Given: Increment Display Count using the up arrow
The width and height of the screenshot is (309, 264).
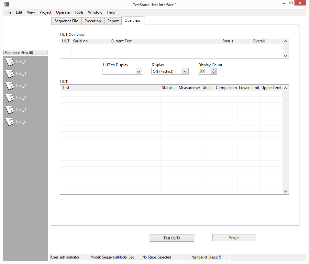Looking at the screenshot, I should tap(214, 70).
